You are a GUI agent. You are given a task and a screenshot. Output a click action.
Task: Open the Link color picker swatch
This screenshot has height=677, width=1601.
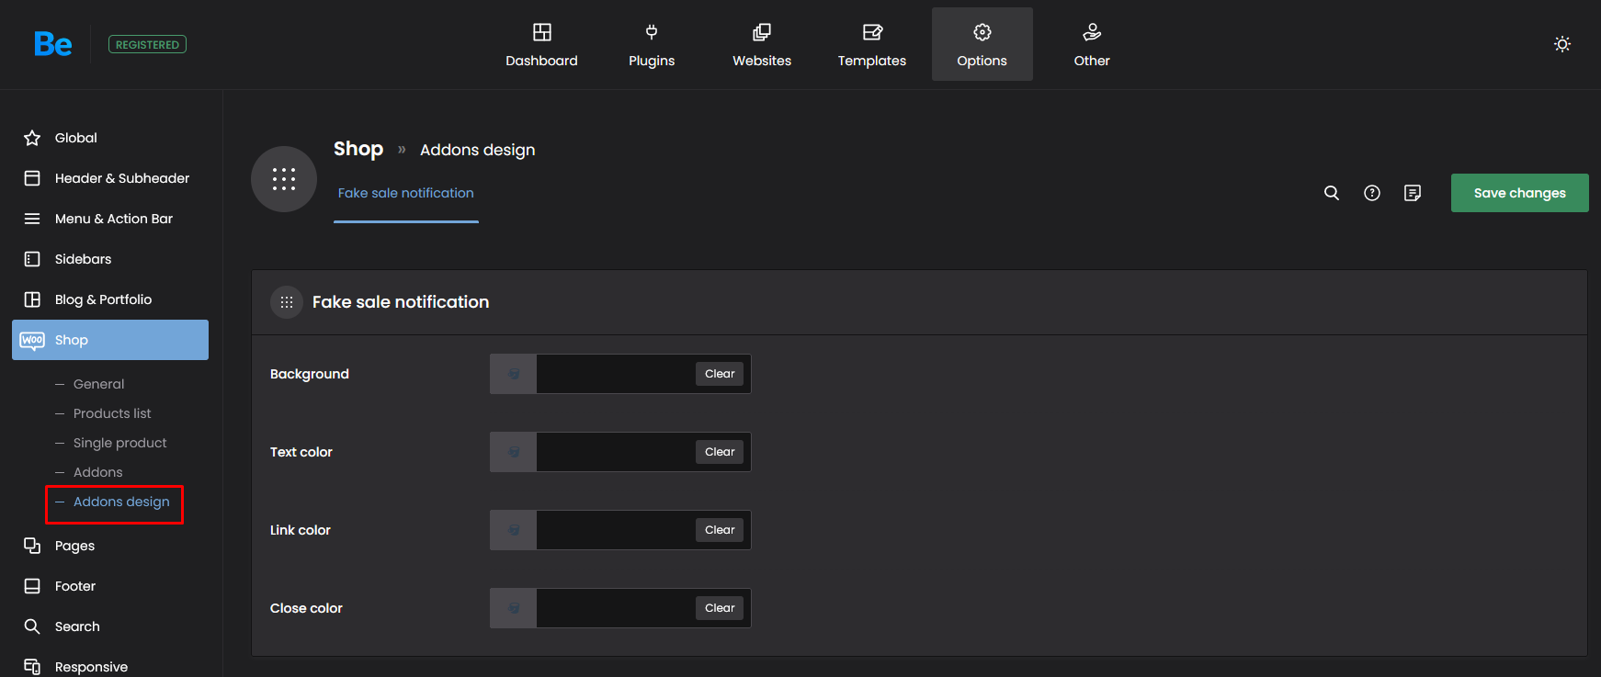coord(514,530)
